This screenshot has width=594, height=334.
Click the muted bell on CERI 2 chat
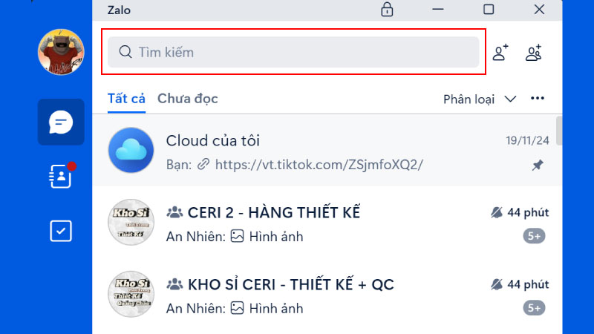click(x=497, y=212)
